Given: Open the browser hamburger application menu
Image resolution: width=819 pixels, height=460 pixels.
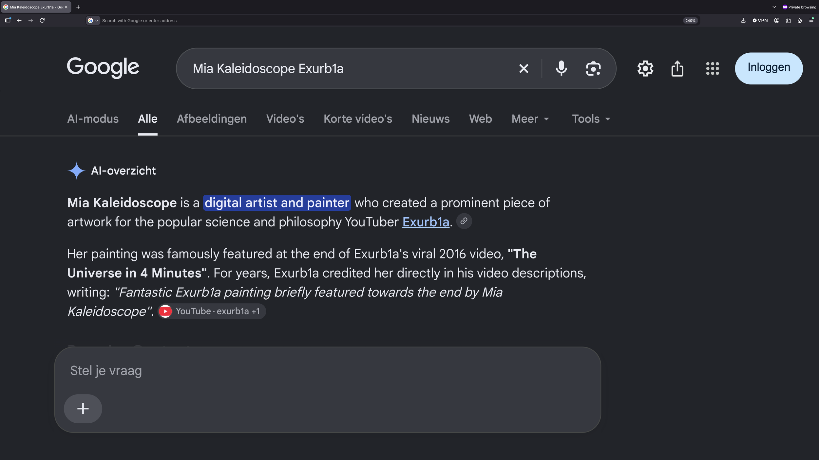Looking at the screenshot, I should pos(811,20).
